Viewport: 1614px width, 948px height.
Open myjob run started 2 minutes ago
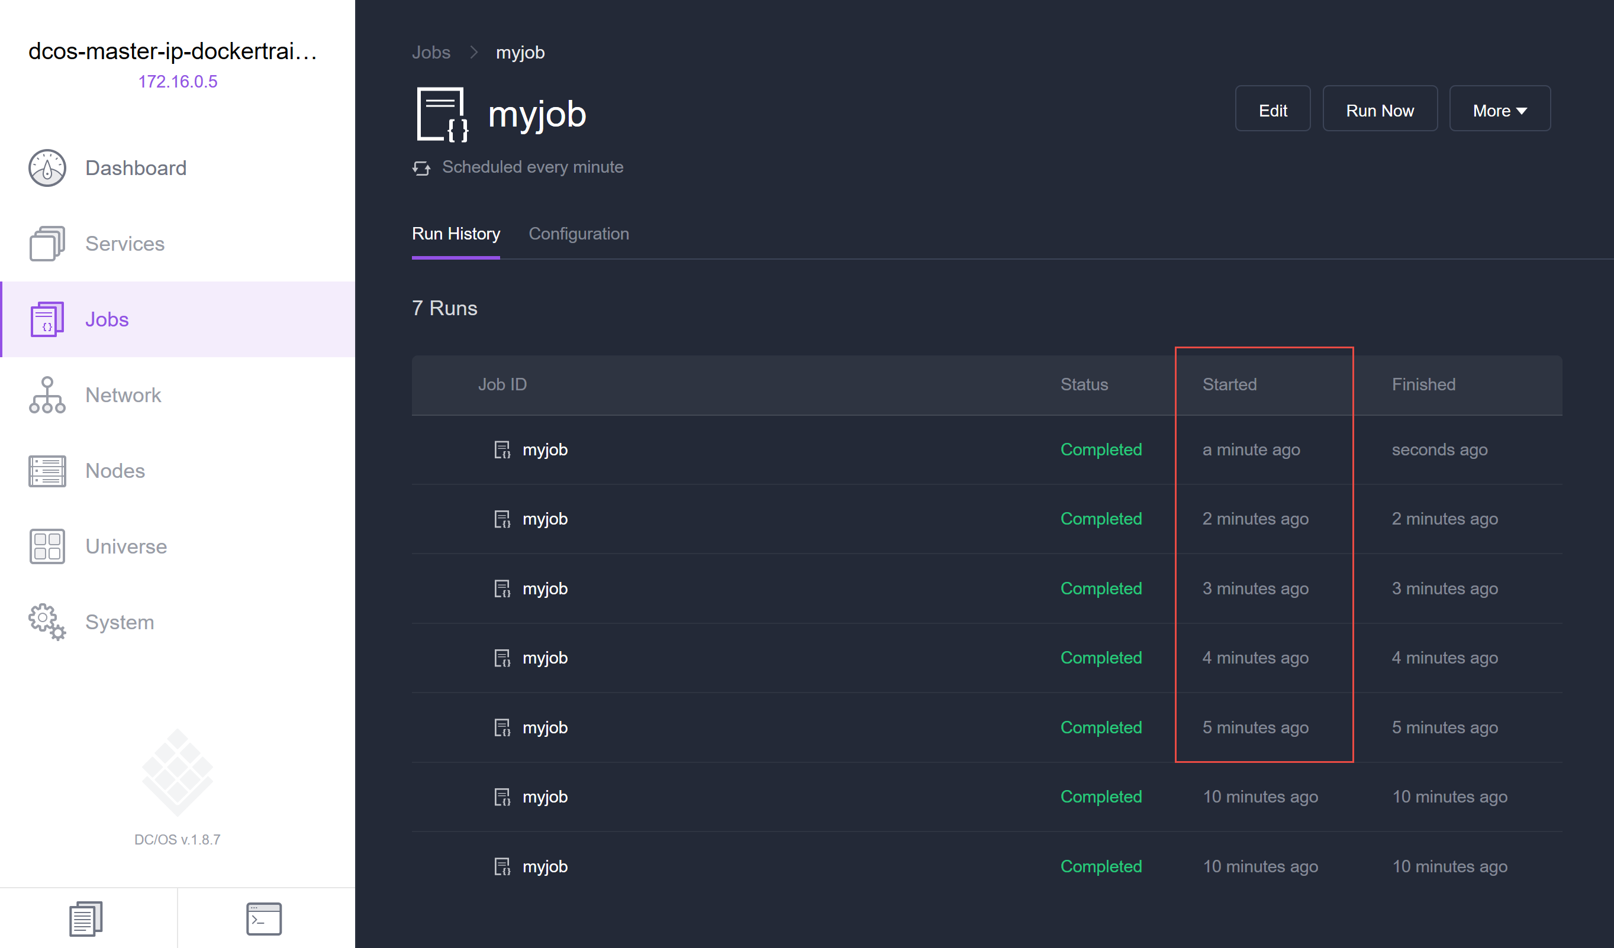click(545, 519)
